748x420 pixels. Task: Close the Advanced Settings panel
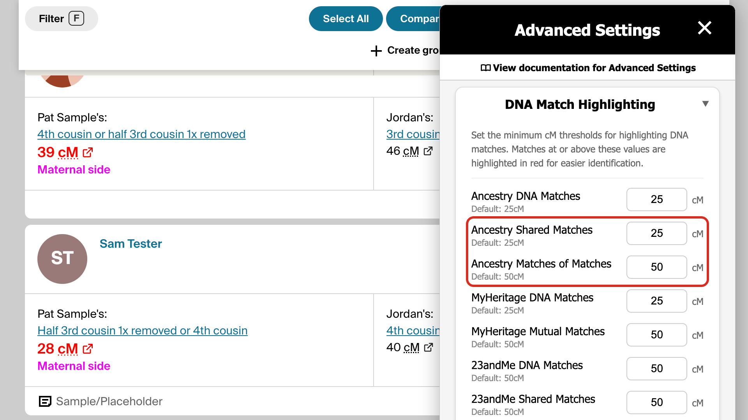point(704,28)
